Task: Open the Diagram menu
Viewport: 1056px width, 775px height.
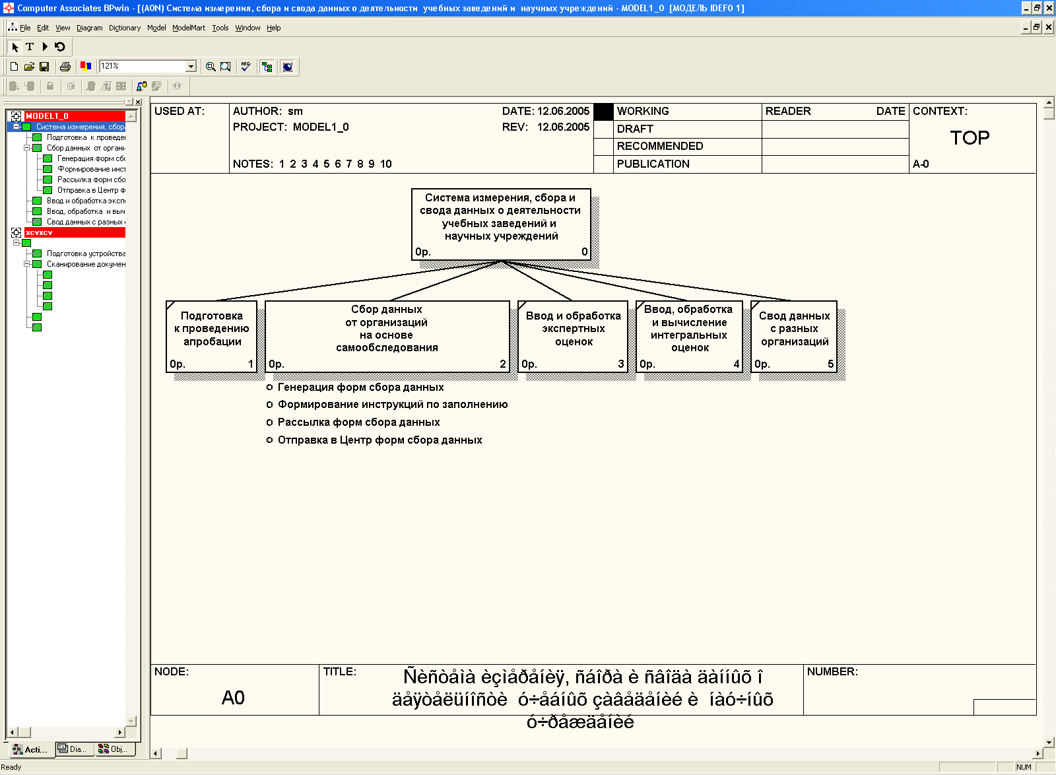Action: coord(90,28)
